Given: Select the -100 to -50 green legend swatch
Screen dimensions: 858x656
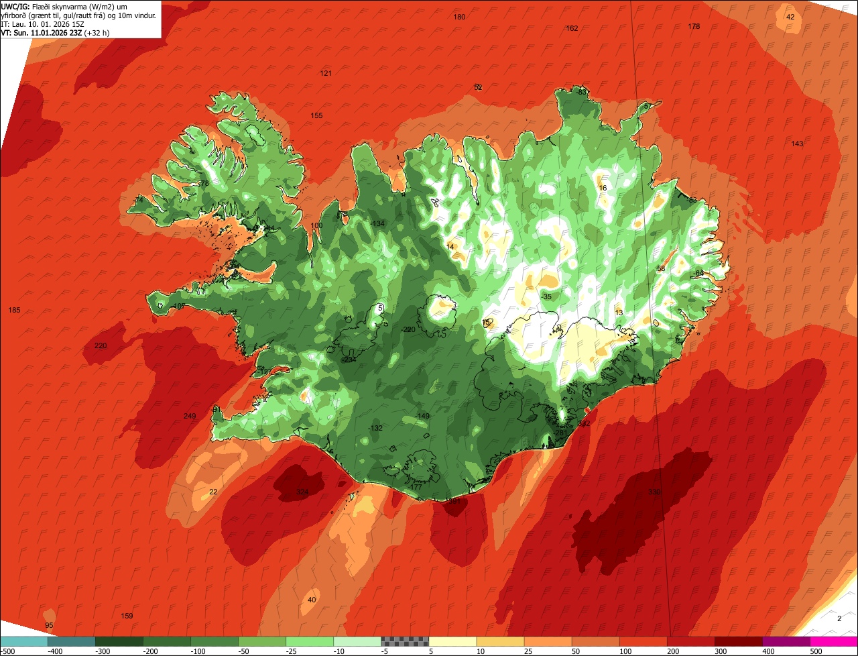Looking at the screenshot, I should [x=214, y=641].
